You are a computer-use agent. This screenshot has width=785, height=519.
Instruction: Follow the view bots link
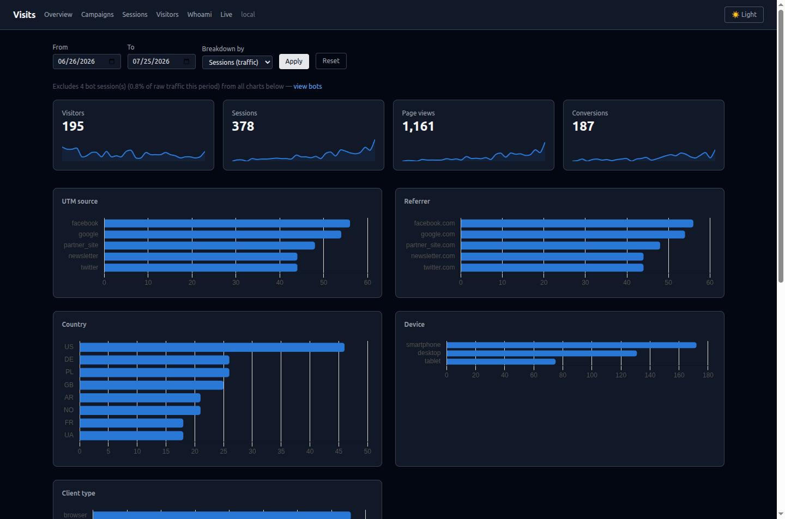click(307, 87)
